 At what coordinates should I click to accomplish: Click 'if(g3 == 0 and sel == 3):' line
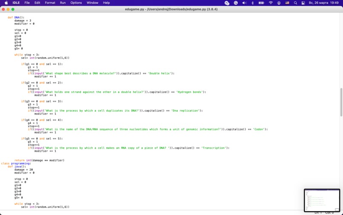42,102
